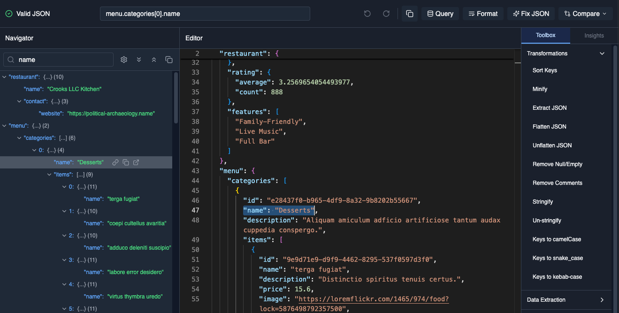Click the Redo arrow icon

386,14
